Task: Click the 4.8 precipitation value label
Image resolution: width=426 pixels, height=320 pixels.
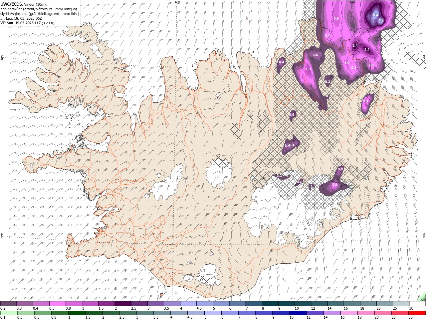Action: coord(381,21)
